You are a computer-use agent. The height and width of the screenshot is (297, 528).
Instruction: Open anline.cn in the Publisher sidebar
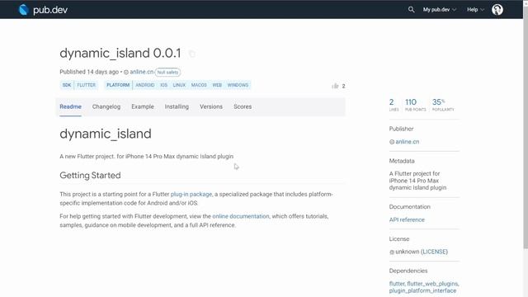click(x=407, y=142)
